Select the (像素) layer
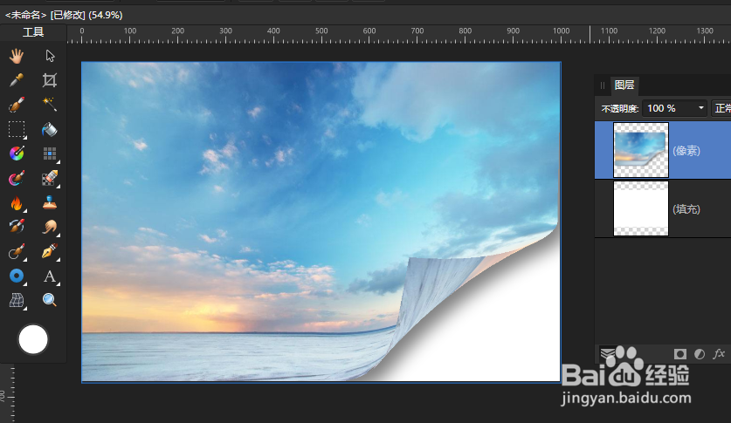The image size is (731, 423). coord(663,150)
